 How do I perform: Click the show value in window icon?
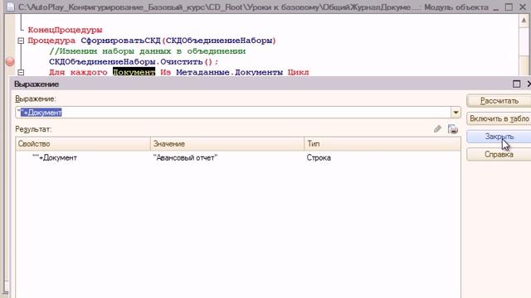click(453, 129)
